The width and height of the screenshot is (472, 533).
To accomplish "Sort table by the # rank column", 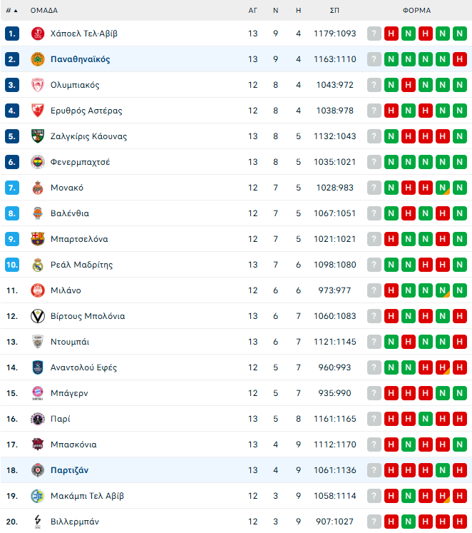I will pos(11,11).
